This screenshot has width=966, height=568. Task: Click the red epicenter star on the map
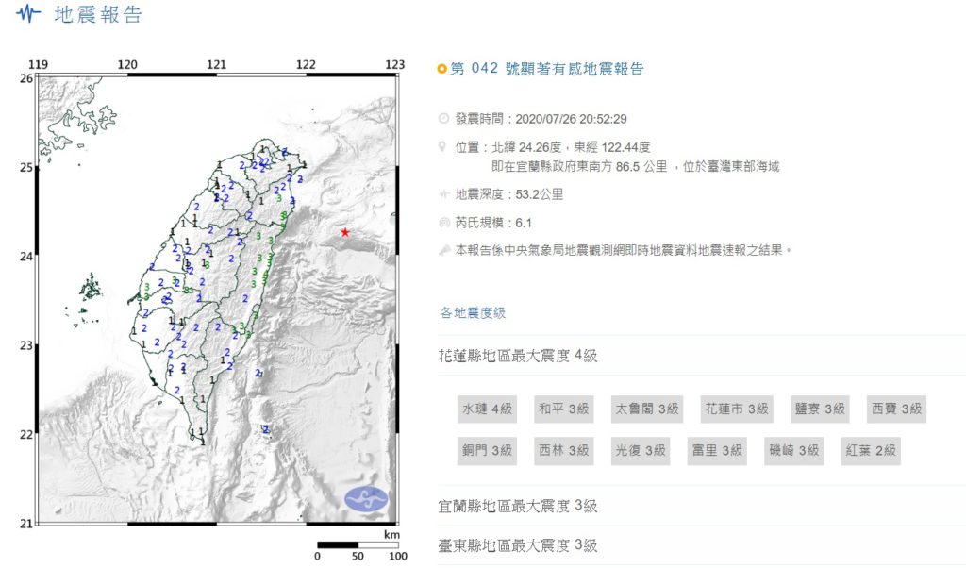(346, 232)
